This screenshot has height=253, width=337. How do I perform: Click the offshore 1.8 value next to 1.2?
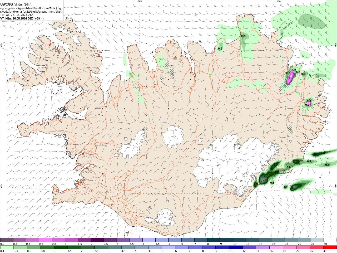(x=316, y=154)
